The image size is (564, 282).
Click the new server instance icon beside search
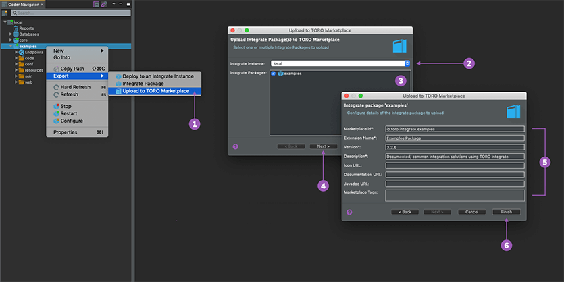coord(5,13)
